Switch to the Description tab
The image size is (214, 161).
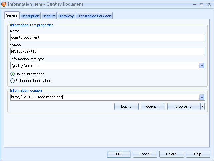(30, 16)
